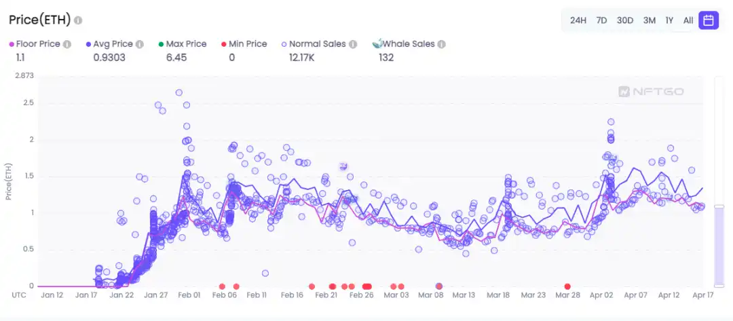733x321 pixels.
Task: Show the All time range
Action: click(x=688, y=20)
